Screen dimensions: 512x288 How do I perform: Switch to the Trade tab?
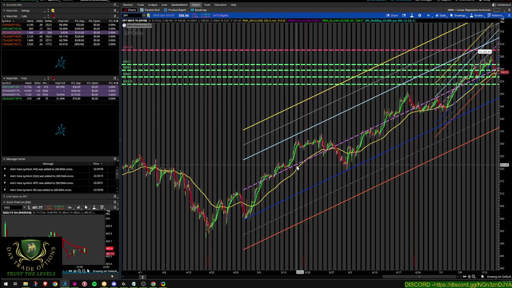[x=140, y=5]
